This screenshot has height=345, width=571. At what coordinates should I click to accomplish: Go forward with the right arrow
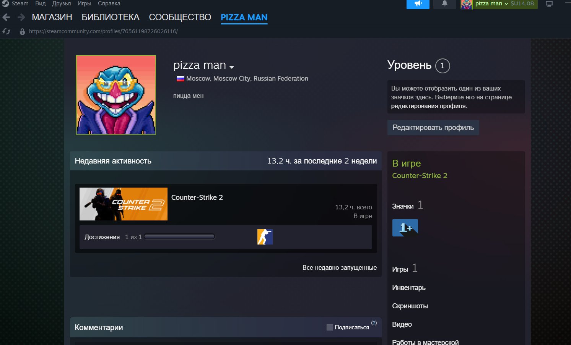(x=21, y=17)
